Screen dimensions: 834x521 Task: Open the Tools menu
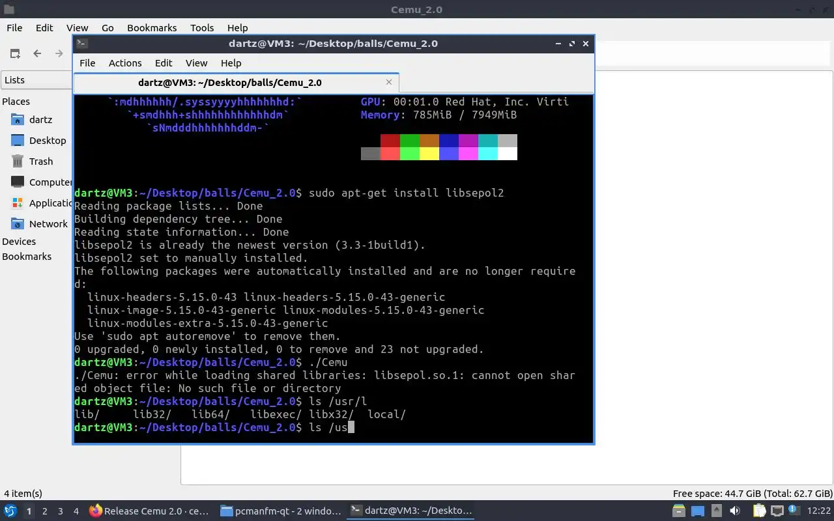[x=202, y=27]
